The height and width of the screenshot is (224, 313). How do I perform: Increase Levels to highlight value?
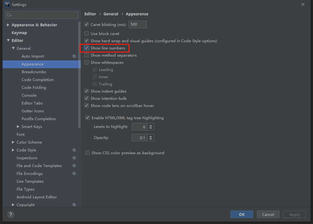(x=151, y=125)
